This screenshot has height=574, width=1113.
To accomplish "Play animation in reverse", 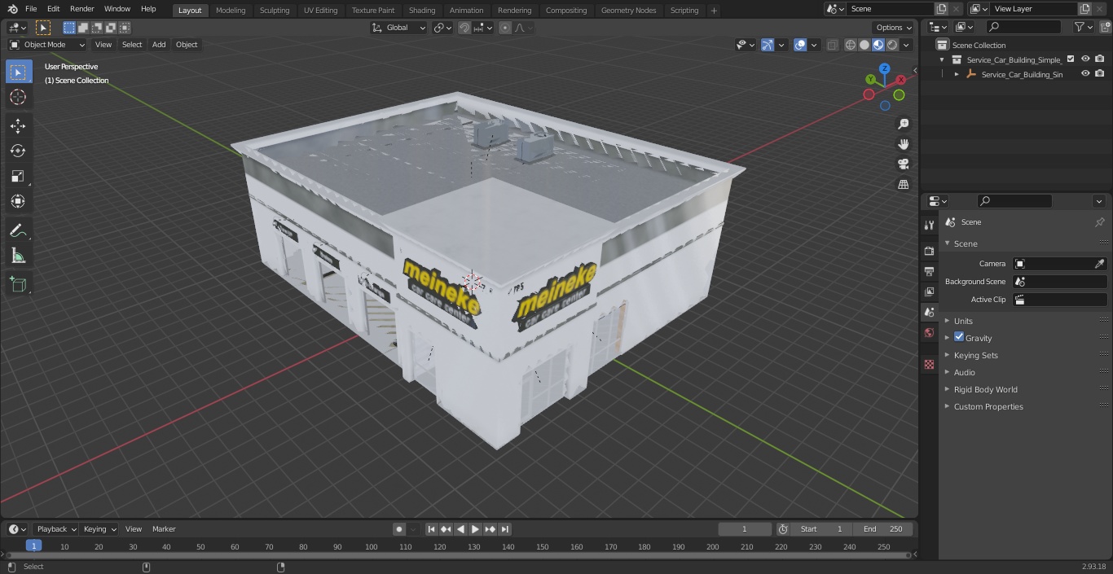I will click(461, 529).
